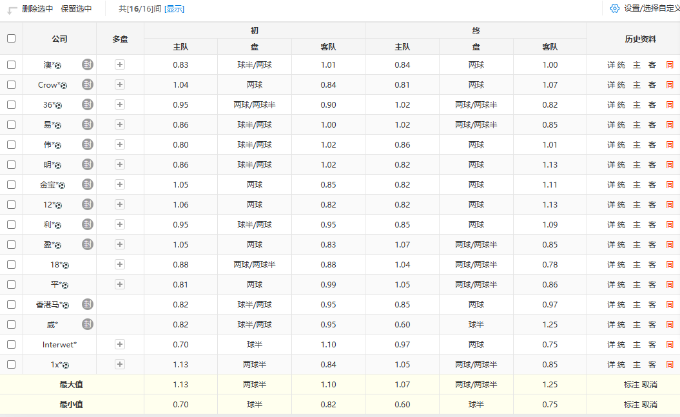Click the orange 同 icon in the 1x* row
The height and width of the screenshot is (417, 680).
coord(670,364)
